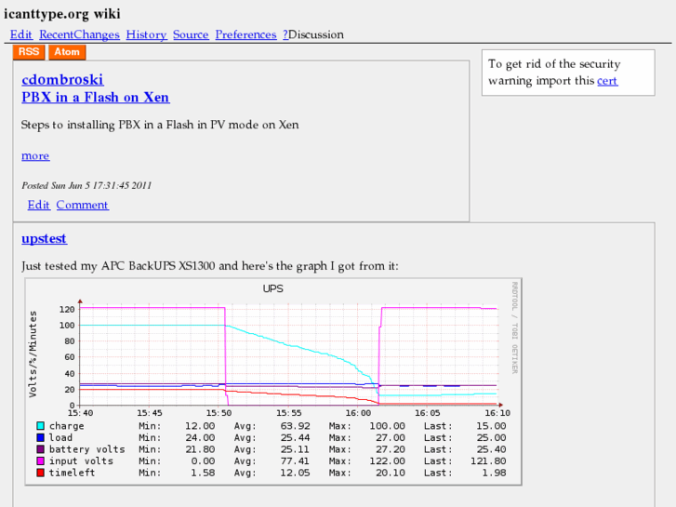
Task: Open the PBX in a Flash on Xen post
Action: (x=96, y=97)
